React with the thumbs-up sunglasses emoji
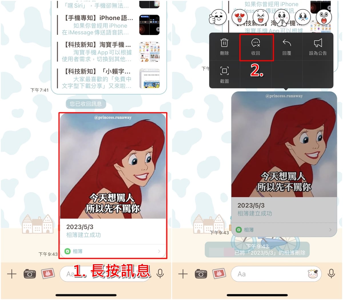Viewport: 343px width, 300px height. tap(218, 17)
